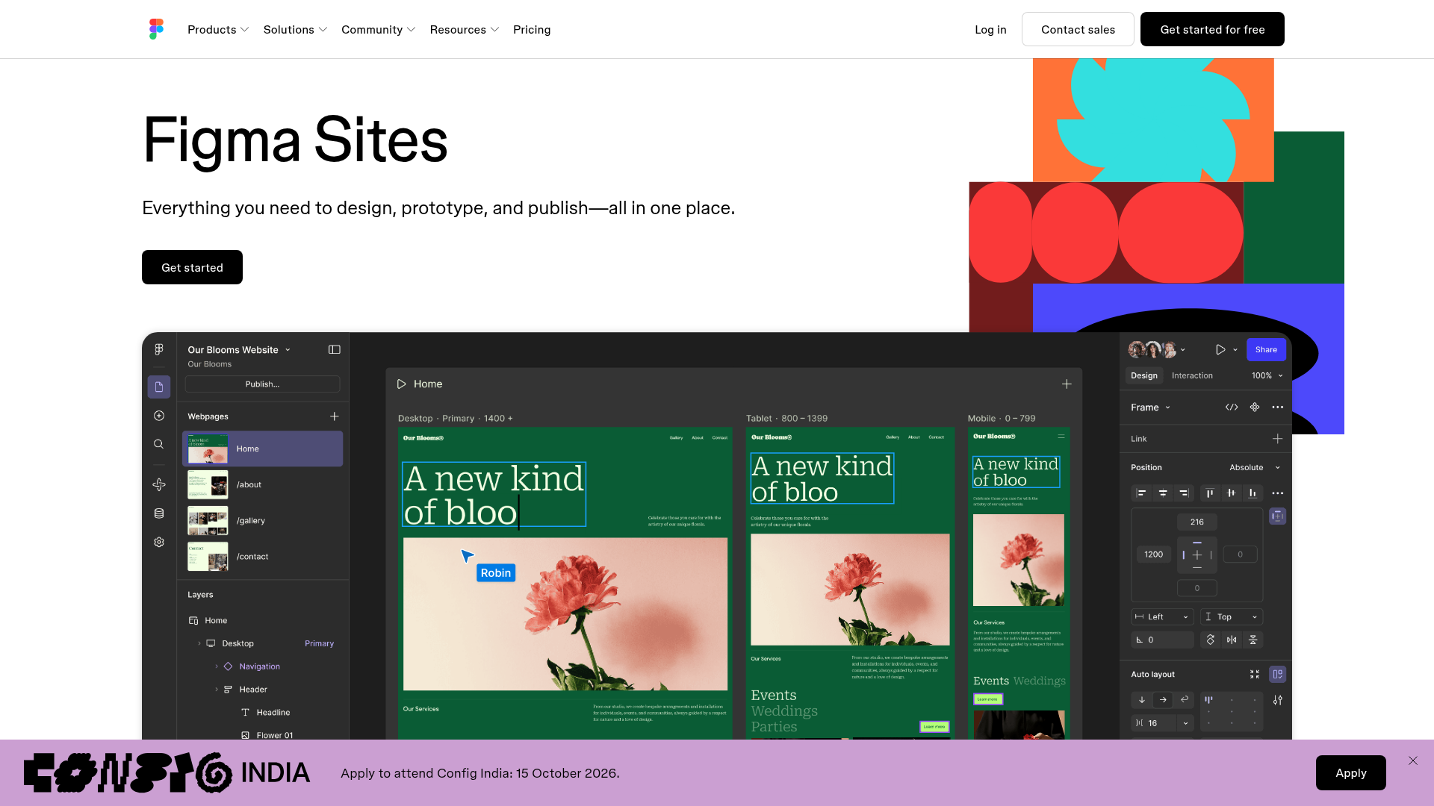Image resolution: width=1434 pixels, height=806 pixels.
Task: Open the CMS database icon in sidebar
Action: pos(159,513)
